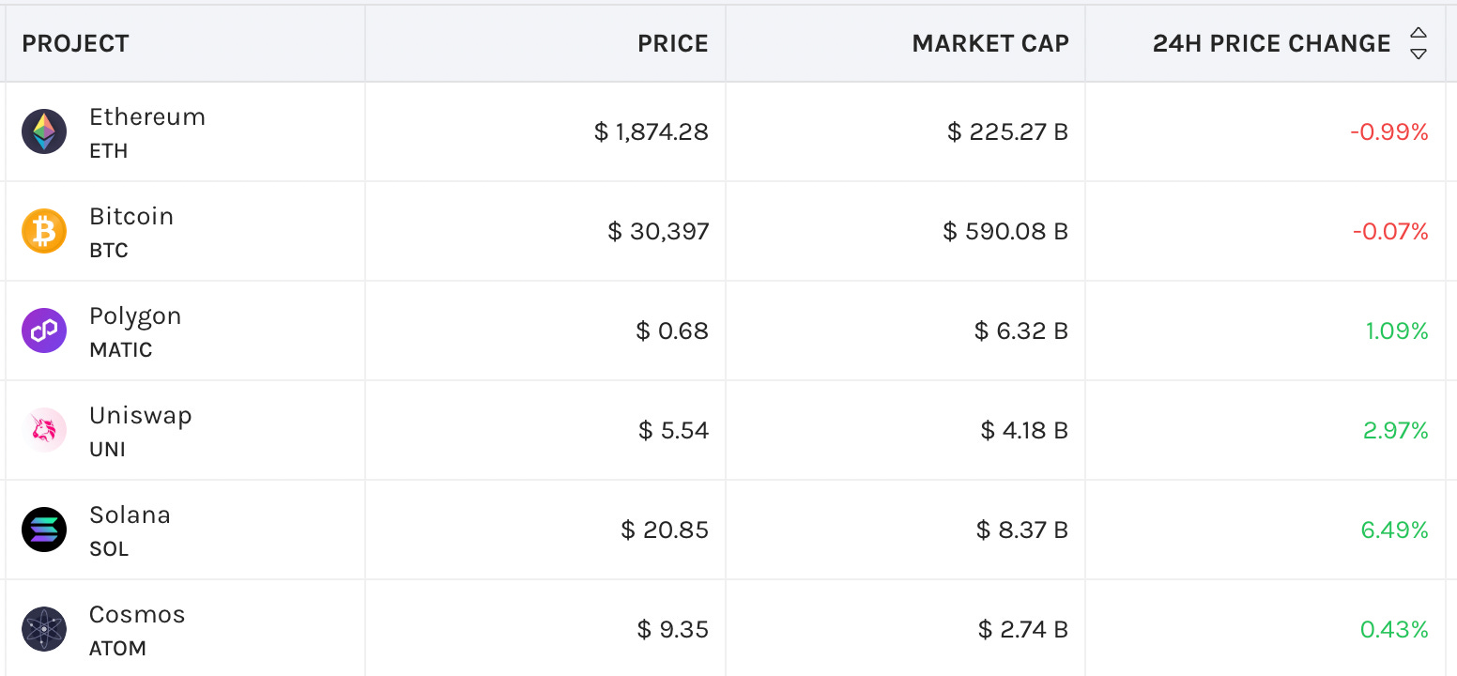Click the pink Uniswap unicorn icon
Image resolution: width=1457 pixels, height=676 pixels.
[x=44, y=430]
